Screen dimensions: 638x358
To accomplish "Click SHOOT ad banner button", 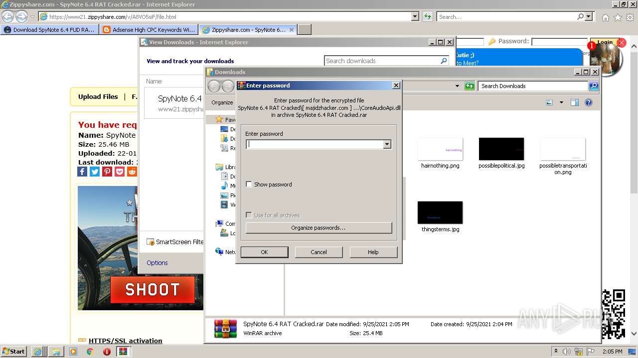I will tap(152, 289).
